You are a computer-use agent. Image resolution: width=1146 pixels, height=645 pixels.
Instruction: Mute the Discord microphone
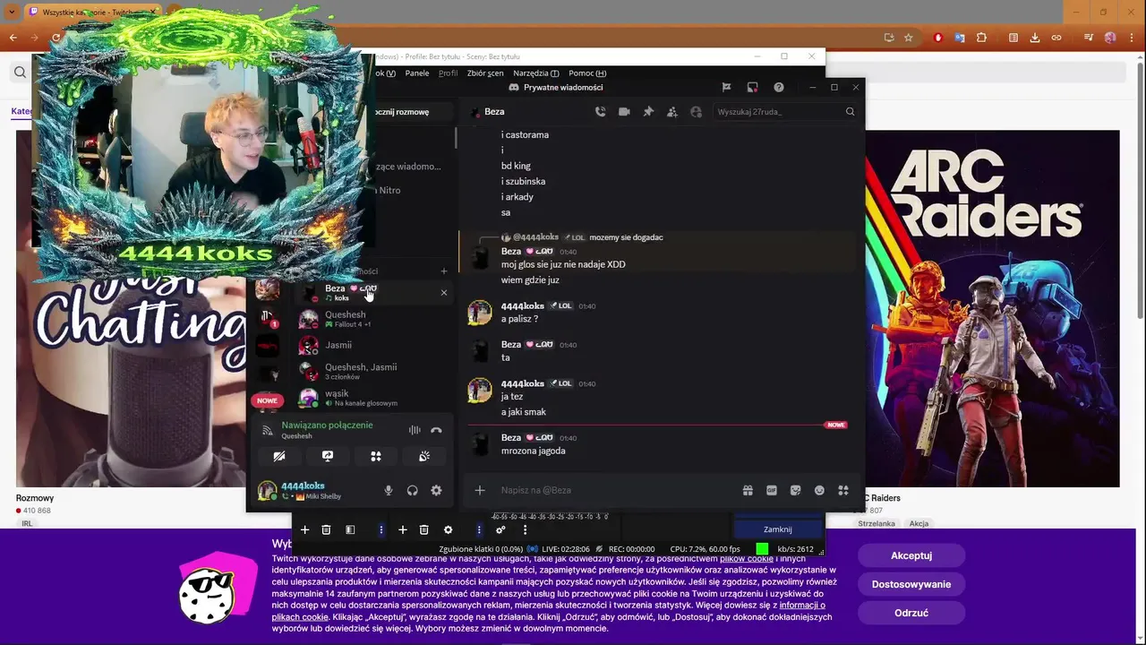coord(389,490)
